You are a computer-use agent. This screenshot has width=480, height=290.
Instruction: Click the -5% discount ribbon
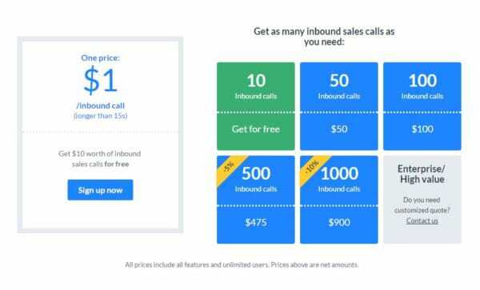pyautogui.click(x=229, y=167)
